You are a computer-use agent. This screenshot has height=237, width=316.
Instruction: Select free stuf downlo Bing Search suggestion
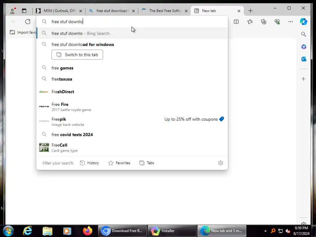coord(132,33)
